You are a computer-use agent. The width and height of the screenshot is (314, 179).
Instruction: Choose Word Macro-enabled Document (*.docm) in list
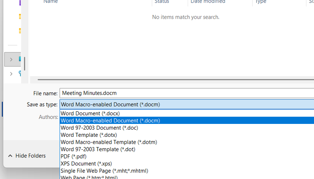coord(187,120)
